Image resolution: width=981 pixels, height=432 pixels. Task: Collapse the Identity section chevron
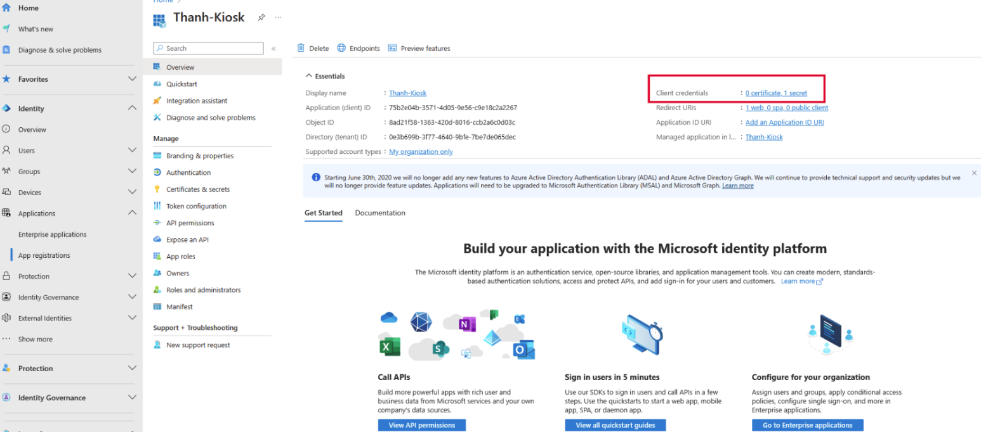click(x=132, y=108)
